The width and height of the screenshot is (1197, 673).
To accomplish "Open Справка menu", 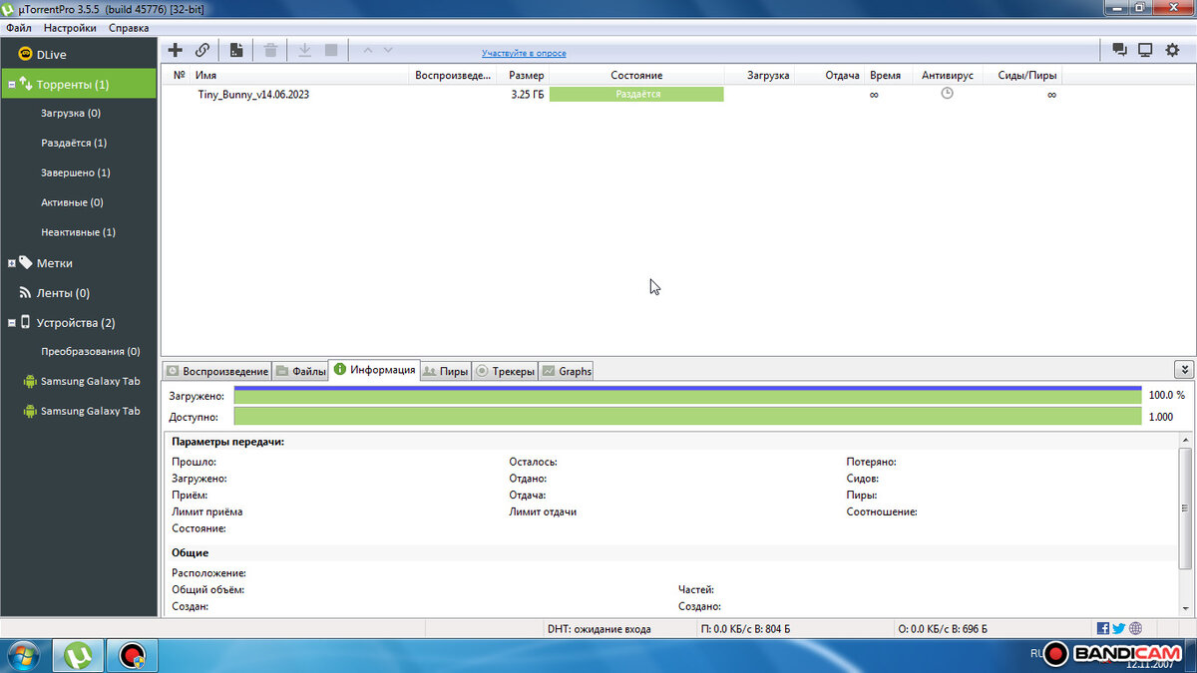I will click(x=129, y=28).
